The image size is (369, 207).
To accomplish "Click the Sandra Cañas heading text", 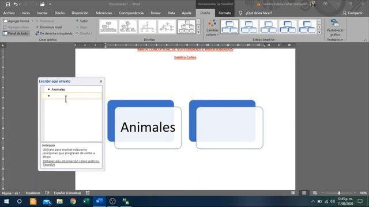I will (185, 57).
